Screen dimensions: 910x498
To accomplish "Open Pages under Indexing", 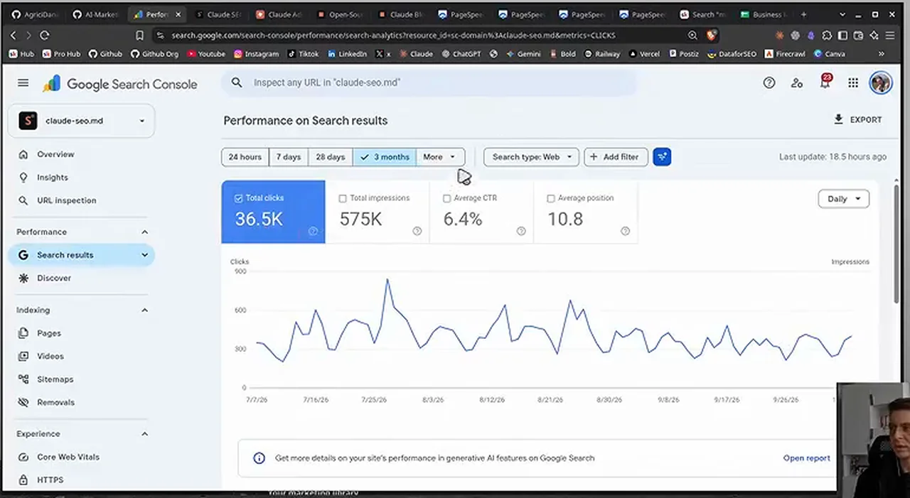I will click(x=49, y=333).
